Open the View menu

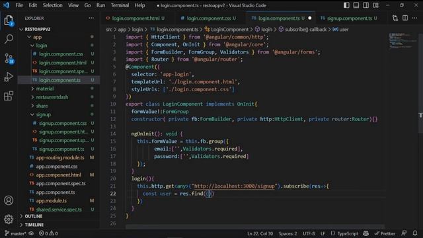tap(73, 5)
